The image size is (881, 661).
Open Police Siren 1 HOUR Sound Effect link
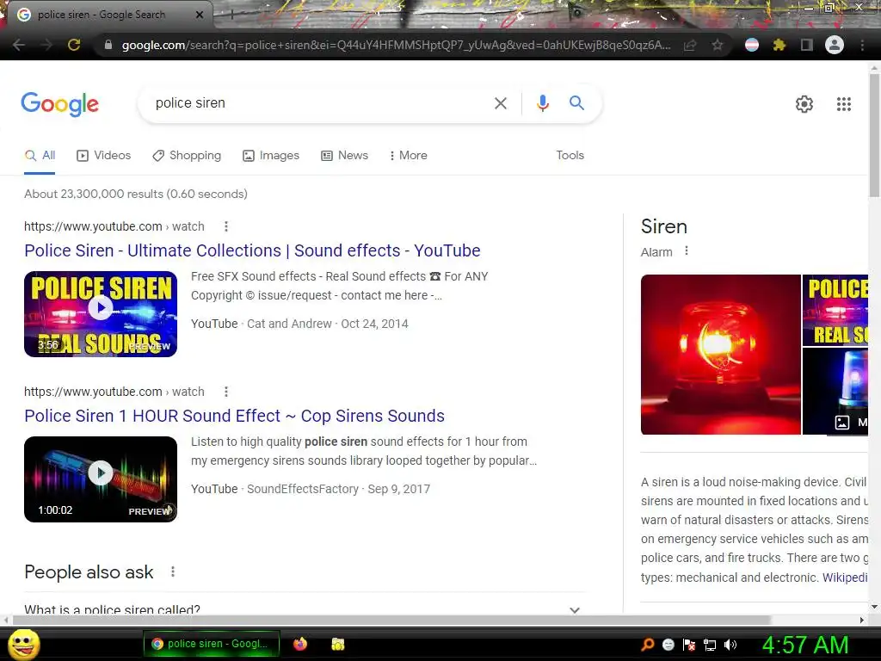[234, 416]
